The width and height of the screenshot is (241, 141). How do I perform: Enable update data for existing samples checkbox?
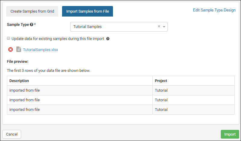pyautogui.click(x=8, y=39)
